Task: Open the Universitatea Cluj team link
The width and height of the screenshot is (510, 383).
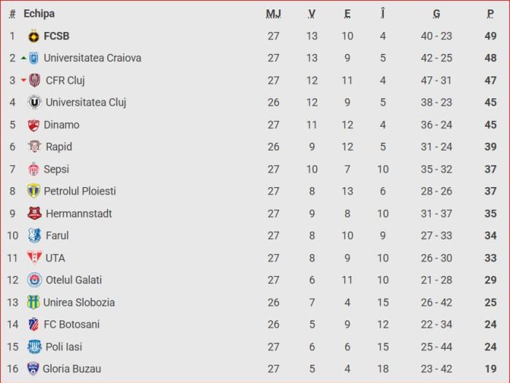Action: (86, 103)
